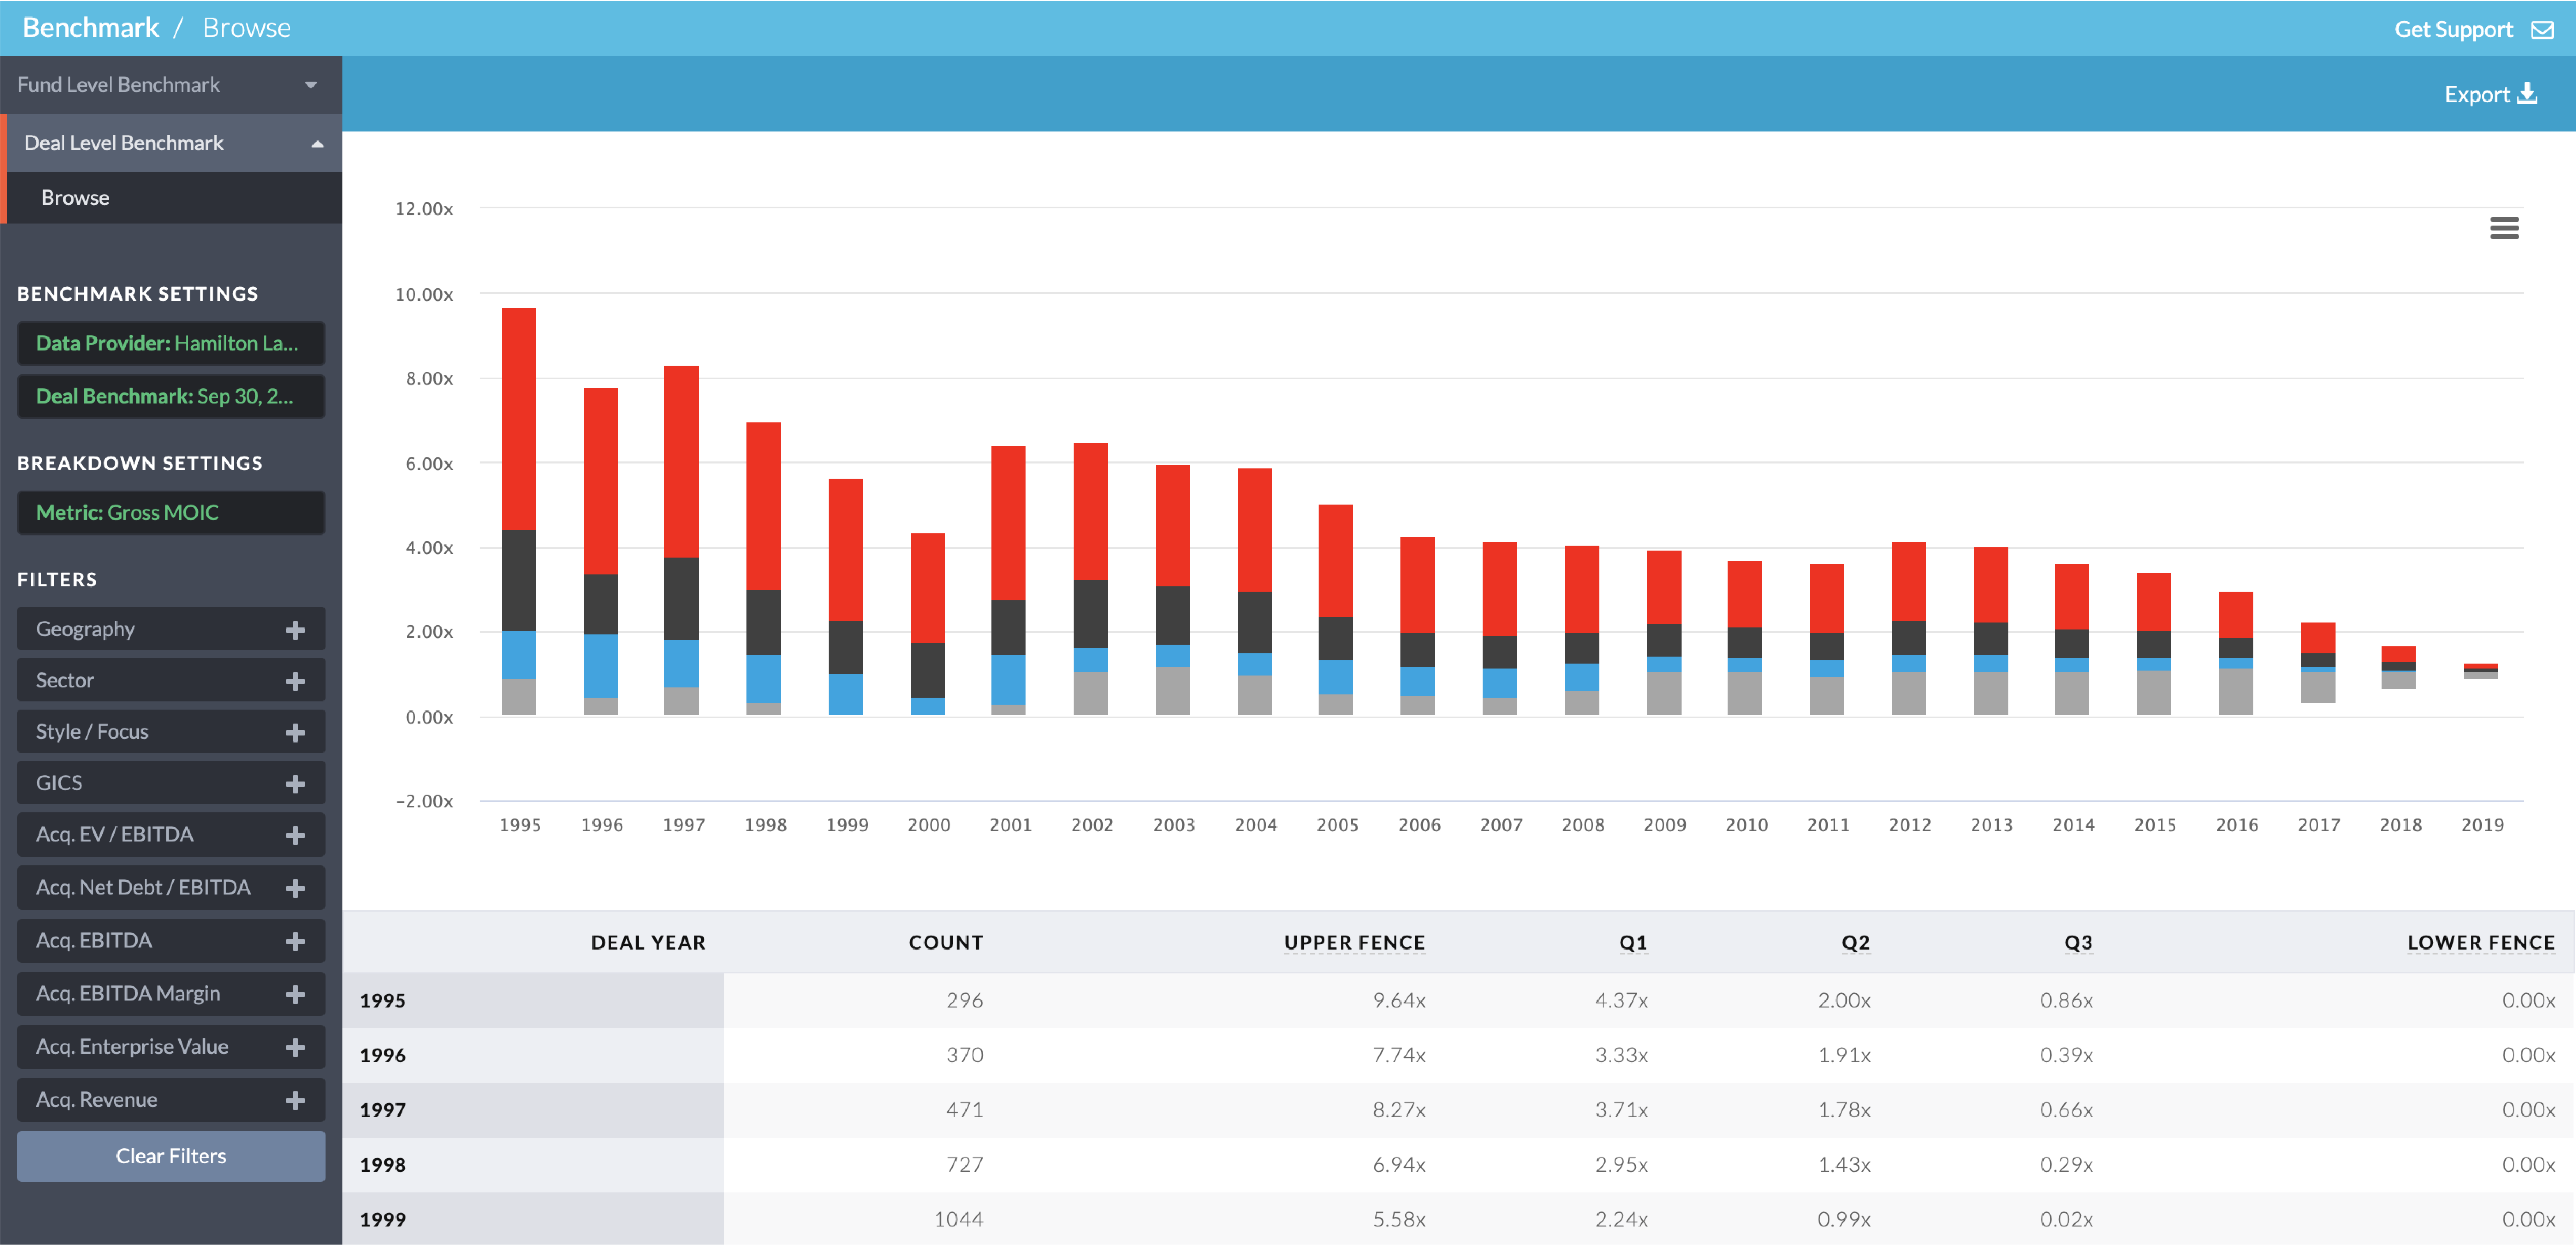Click the Get Support envelope icon

[x=2542, y=30]
